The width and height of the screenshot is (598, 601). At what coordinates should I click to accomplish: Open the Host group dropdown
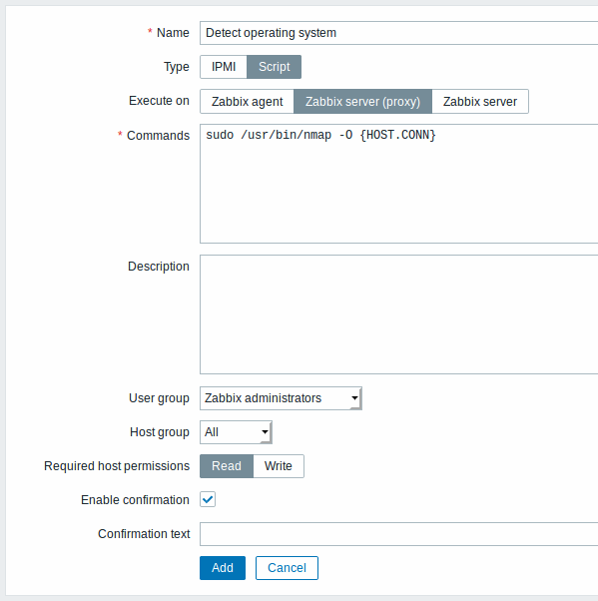click(236, 432)
